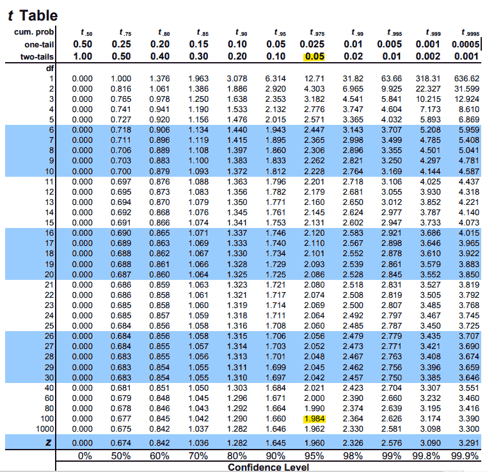Viewport: 487px width, 472px height.
Task: Select value 2.056 in df 26 row
Action: [x=314, y=336]
